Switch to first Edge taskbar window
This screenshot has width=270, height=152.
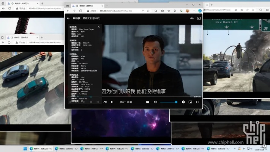pos(41,149)
